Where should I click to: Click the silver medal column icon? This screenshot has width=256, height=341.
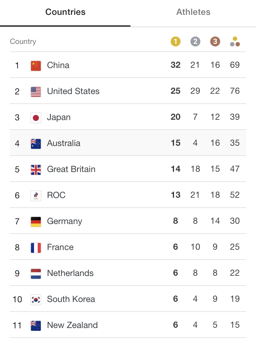pyautogui.click(x=195, y=41)
